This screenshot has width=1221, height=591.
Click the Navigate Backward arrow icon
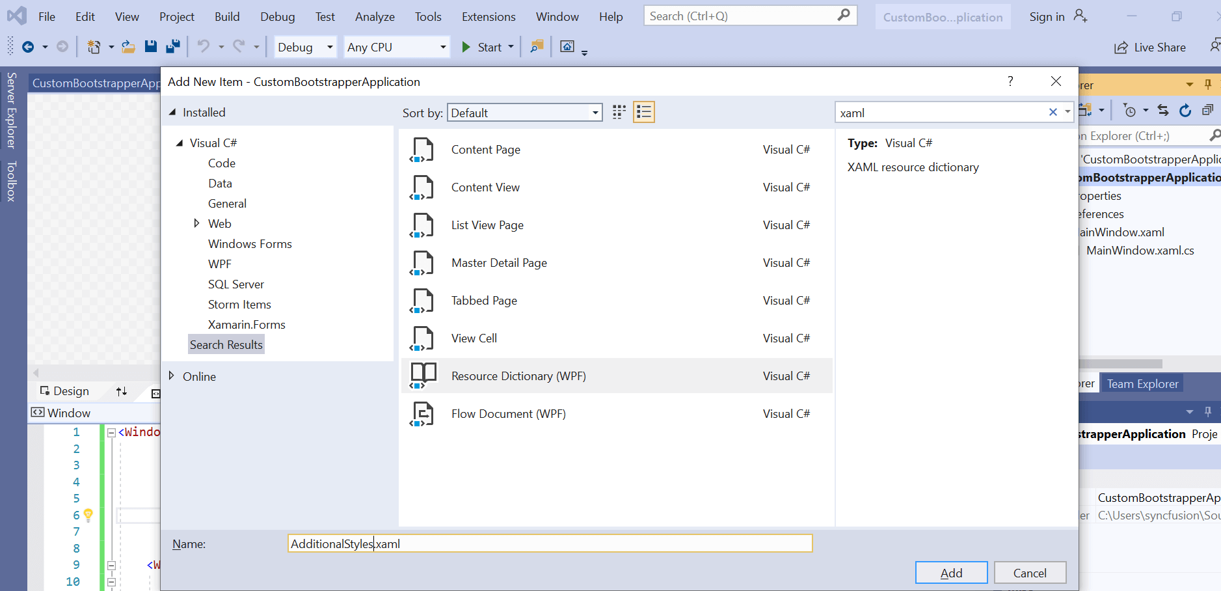[28, 46]
